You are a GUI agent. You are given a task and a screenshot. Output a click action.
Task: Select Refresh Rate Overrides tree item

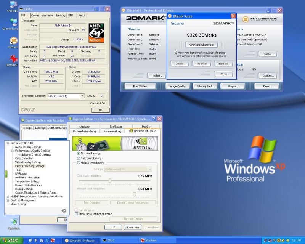click(x=28, y=185)
